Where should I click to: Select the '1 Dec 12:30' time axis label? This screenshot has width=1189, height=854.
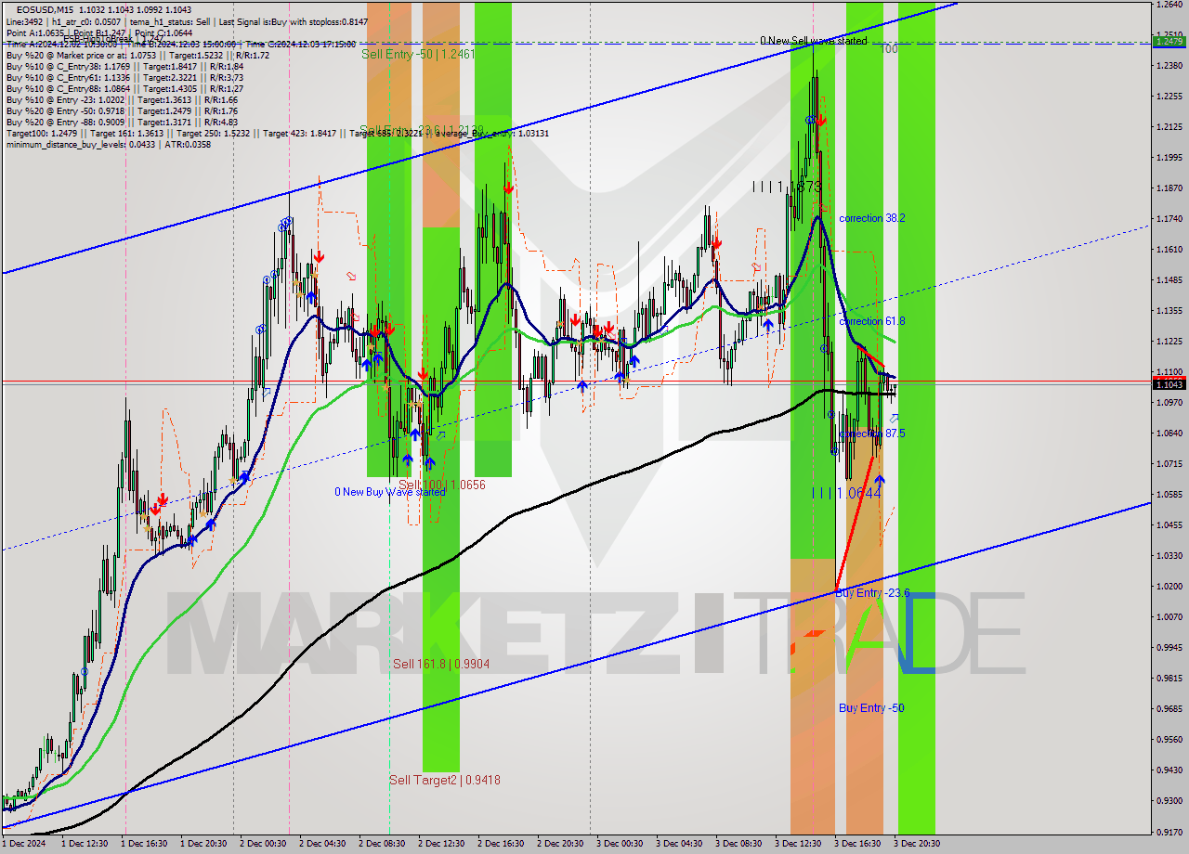pos(85,844)
